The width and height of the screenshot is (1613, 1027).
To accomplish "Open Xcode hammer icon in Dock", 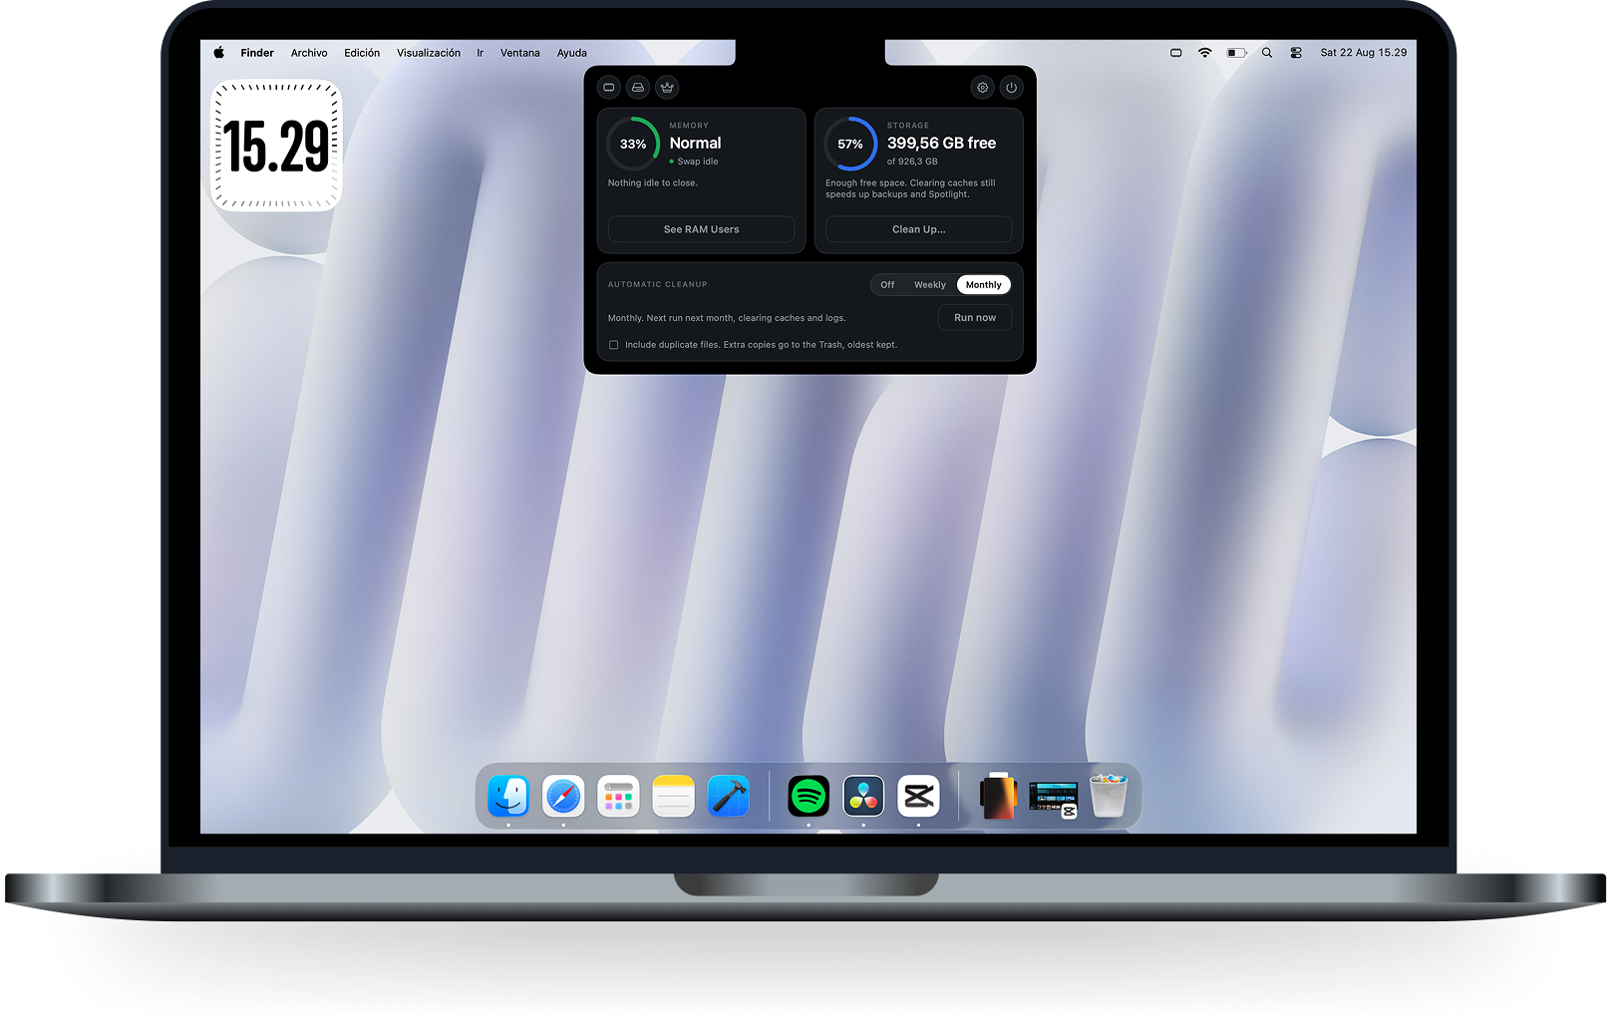I will [729, 797].
